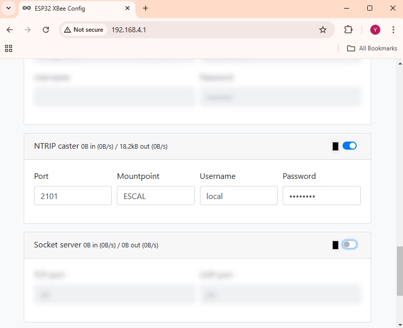Disable the NTRIP caster toggle
403x328 pixels.
[349, 146]
